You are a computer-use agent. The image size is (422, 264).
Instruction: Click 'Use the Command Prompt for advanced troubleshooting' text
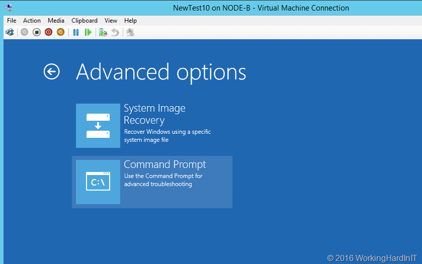tap(163, 180)
